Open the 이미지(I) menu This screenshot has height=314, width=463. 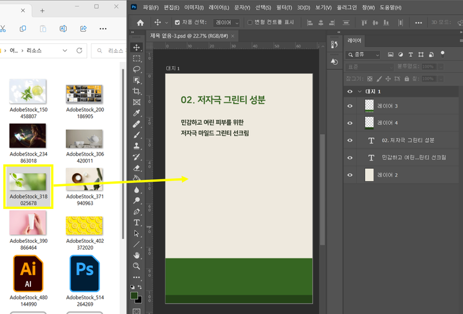[x=194, y=7]
